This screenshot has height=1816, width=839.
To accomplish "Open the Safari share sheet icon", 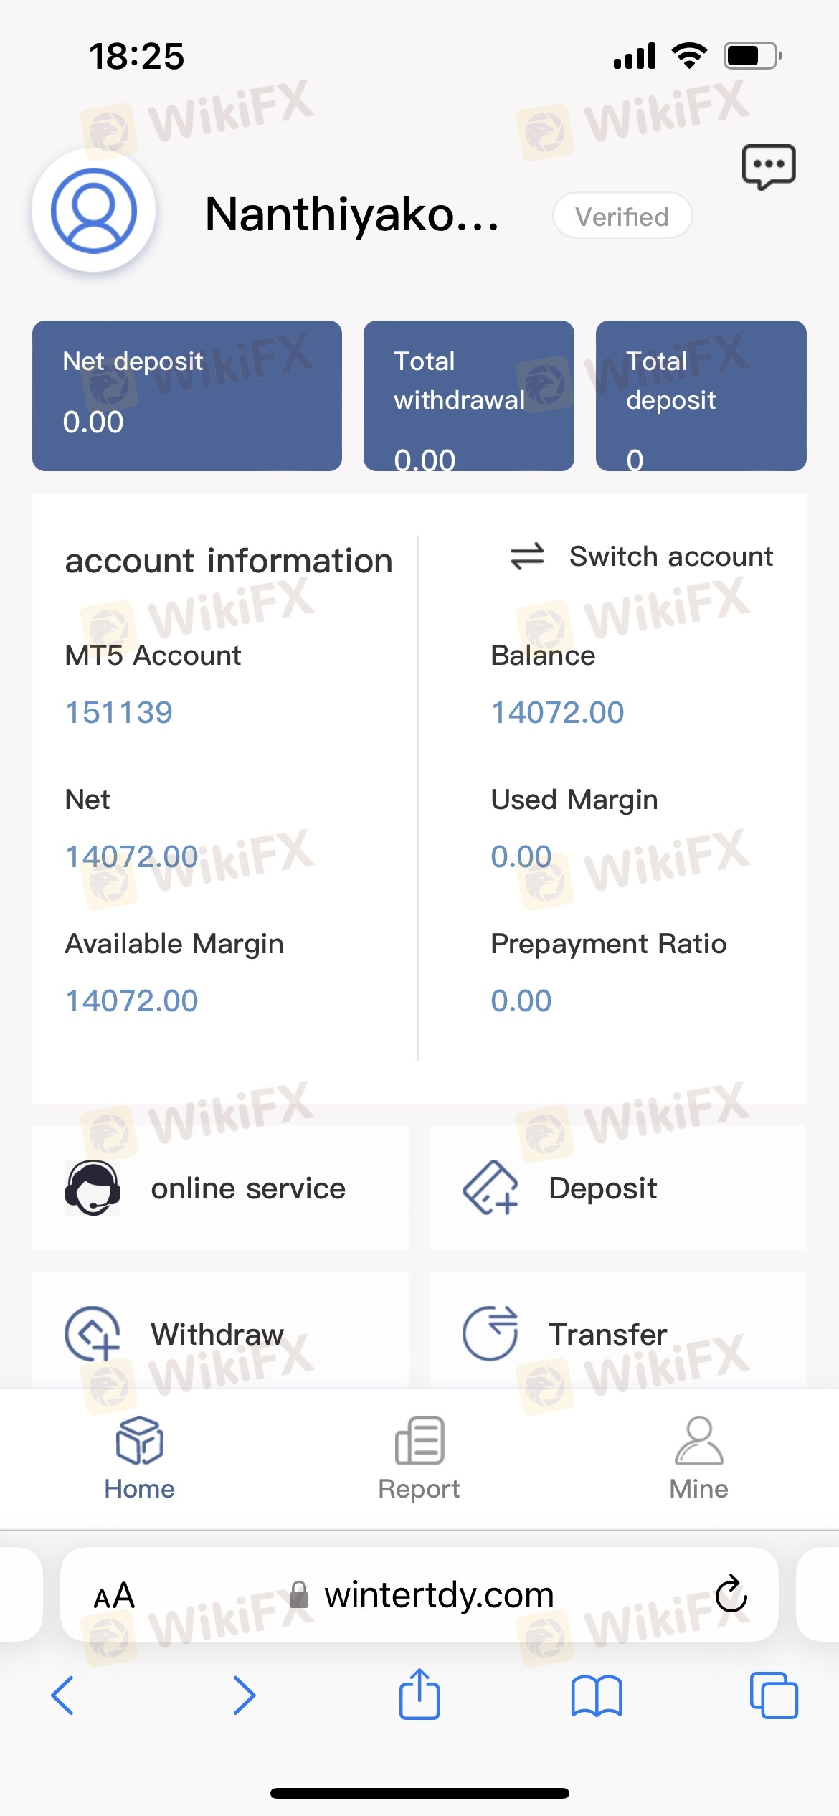I will coord(419,1696).
